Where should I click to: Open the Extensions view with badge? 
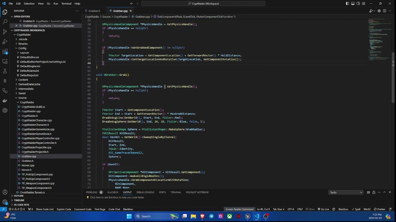click(x=5, y=51)
